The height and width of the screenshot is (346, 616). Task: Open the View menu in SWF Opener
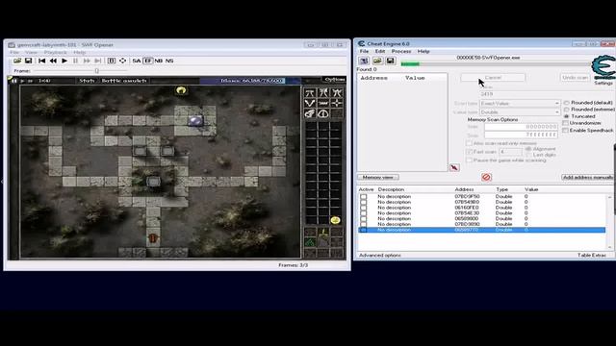tap(31, 52)
